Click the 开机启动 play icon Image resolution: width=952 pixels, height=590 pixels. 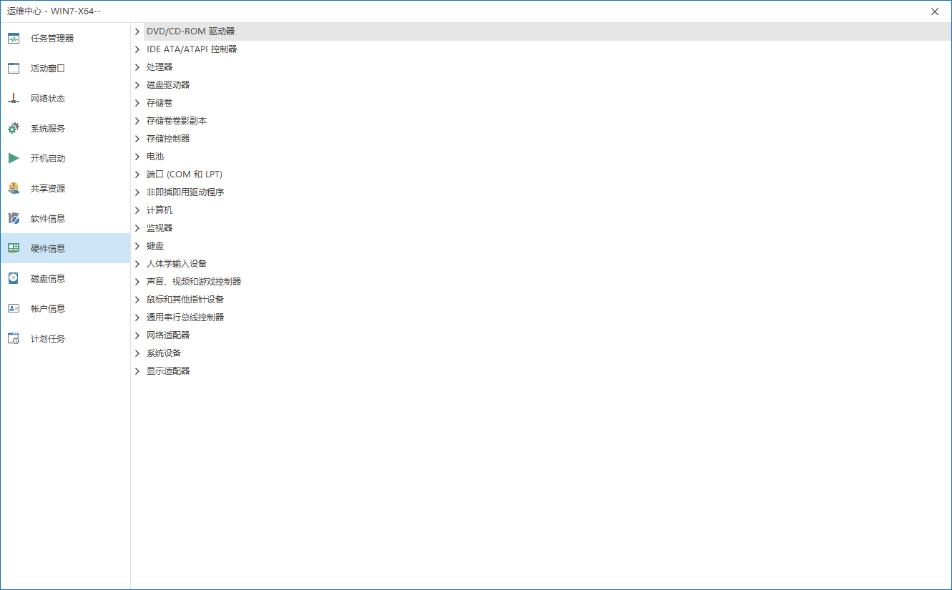tap(14, 159)
